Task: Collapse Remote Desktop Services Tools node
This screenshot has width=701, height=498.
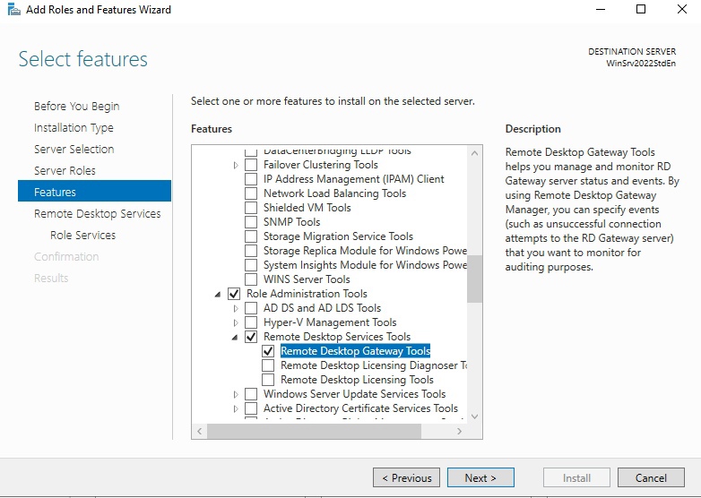Action: point(236,337)
